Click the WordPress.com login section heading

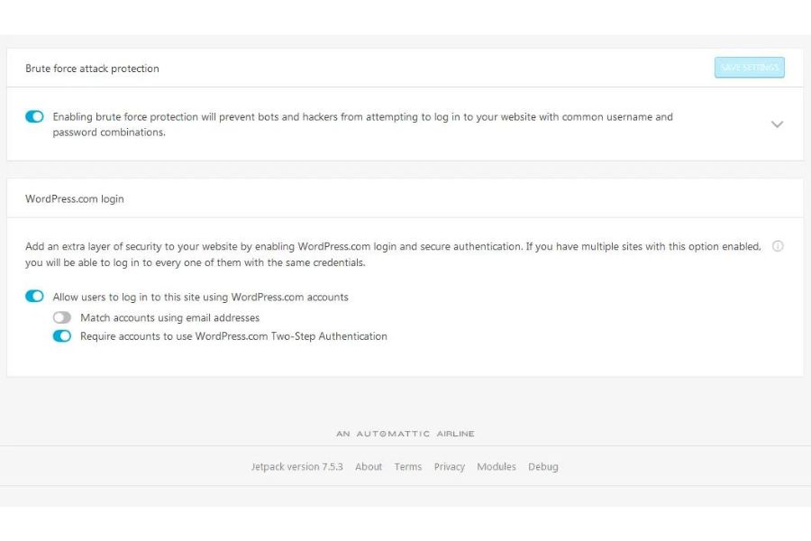click(74, 198)
